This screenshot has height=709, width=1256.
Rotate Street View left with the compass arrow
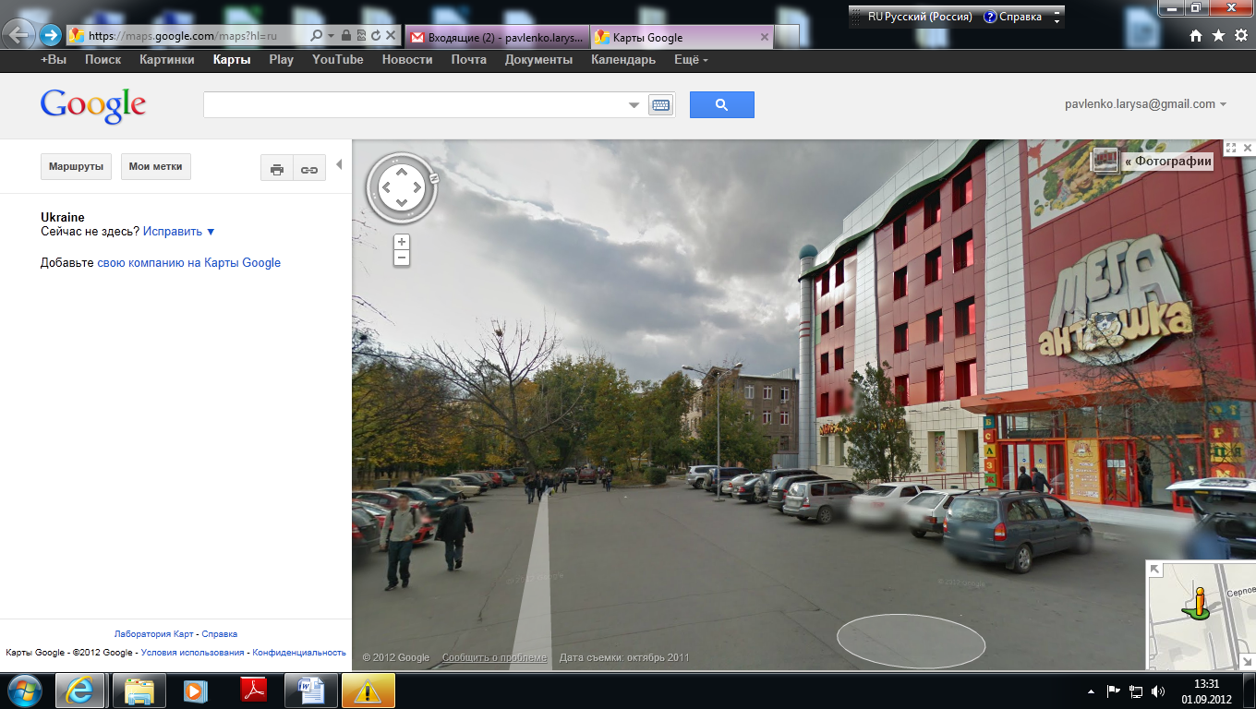point(386,187)
